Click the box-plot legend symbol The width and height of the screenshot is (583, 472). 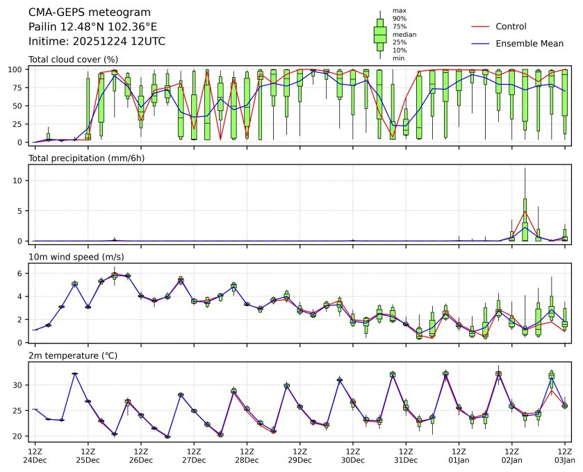pos(379,34)
